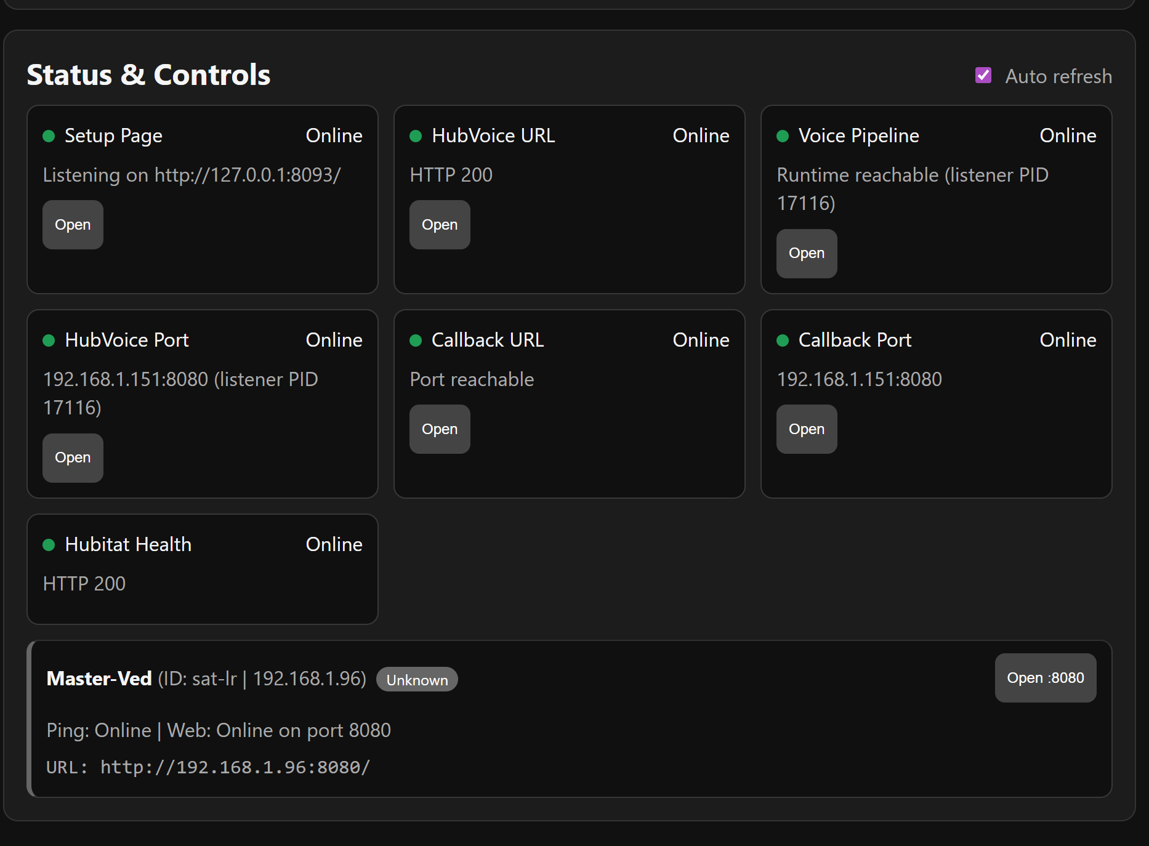Click the Callback Port green status dot
The width and height of the screenshot is (1149, 846).
pyautogui.click(x=783, y=340)
